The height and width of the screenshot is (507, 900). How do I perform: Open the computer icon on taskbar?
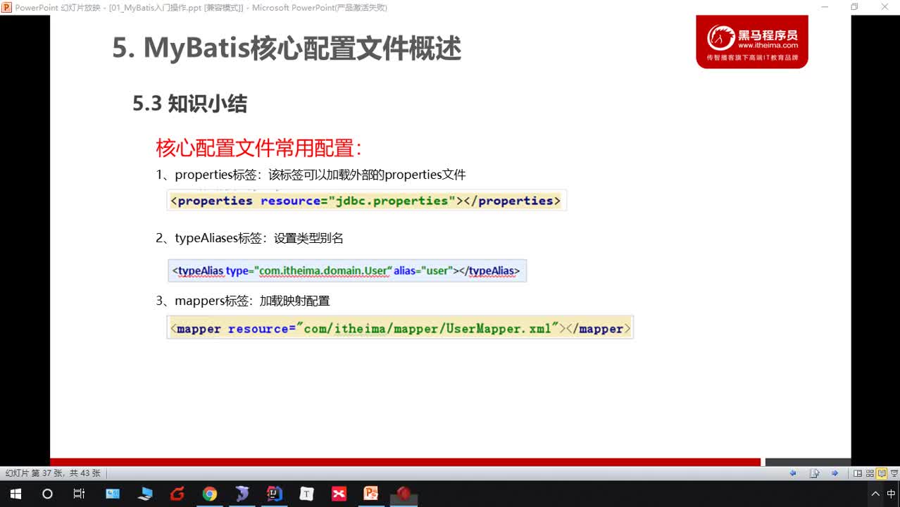[145, 494]
